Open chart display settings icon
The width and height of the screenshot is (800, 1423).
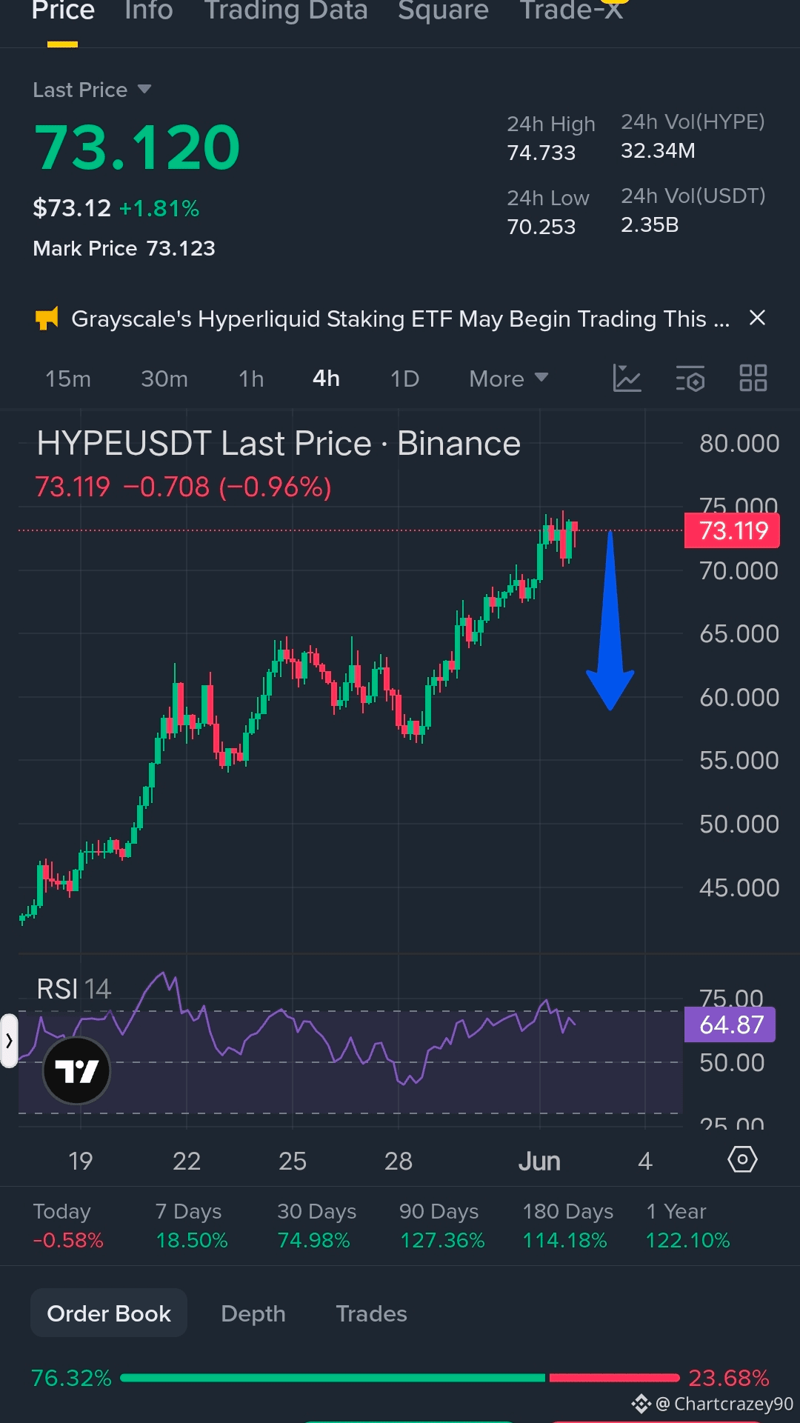690,379
